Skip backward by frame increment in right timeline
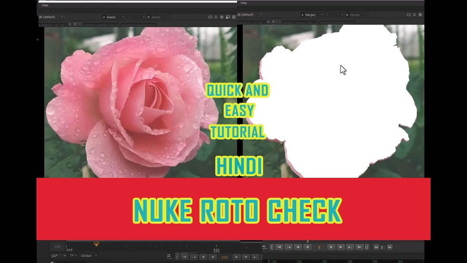467x263 pixels. point(376,247)
